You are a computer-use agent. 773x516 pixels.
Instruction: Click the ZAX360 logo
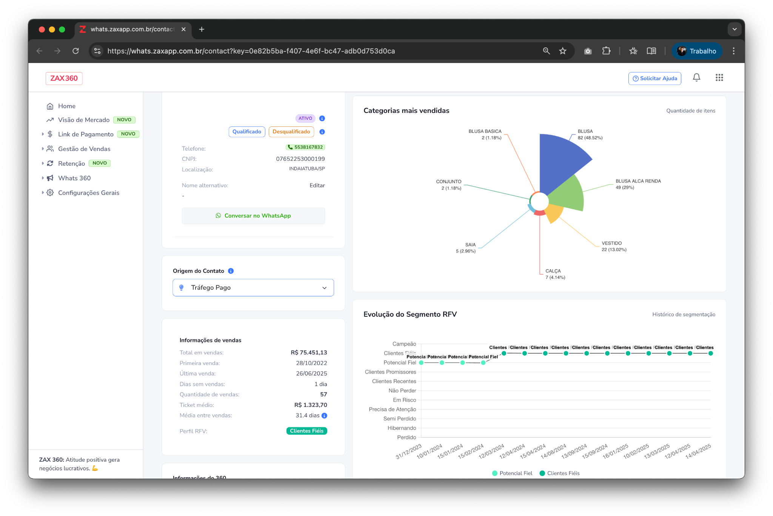(x=64, y=79)
